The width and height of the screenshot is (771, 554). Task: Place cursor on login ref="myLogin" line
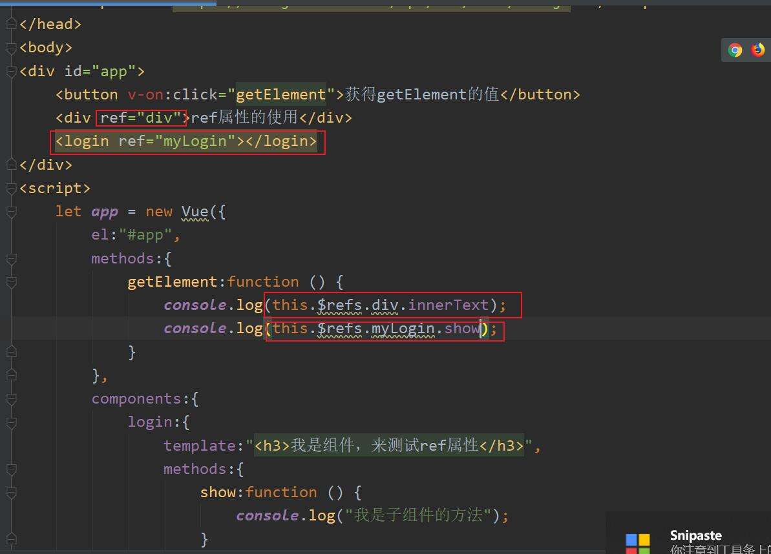[x=186, y=141]
